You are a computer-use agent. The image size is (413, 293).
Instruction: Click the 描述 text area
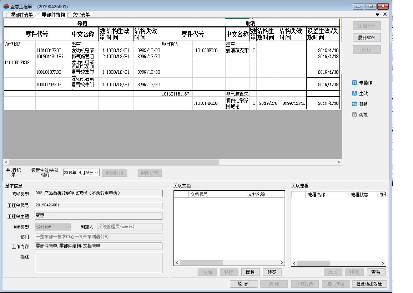(x=99, y=263)
